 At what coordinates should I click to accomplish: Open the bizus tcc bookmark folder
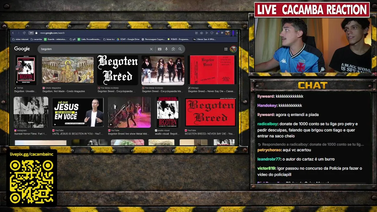pyautogui.click(x=109, y=39)
